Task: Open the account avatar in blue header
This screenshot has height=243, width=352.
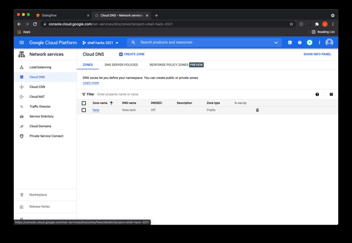Action: tap(329, 43)
